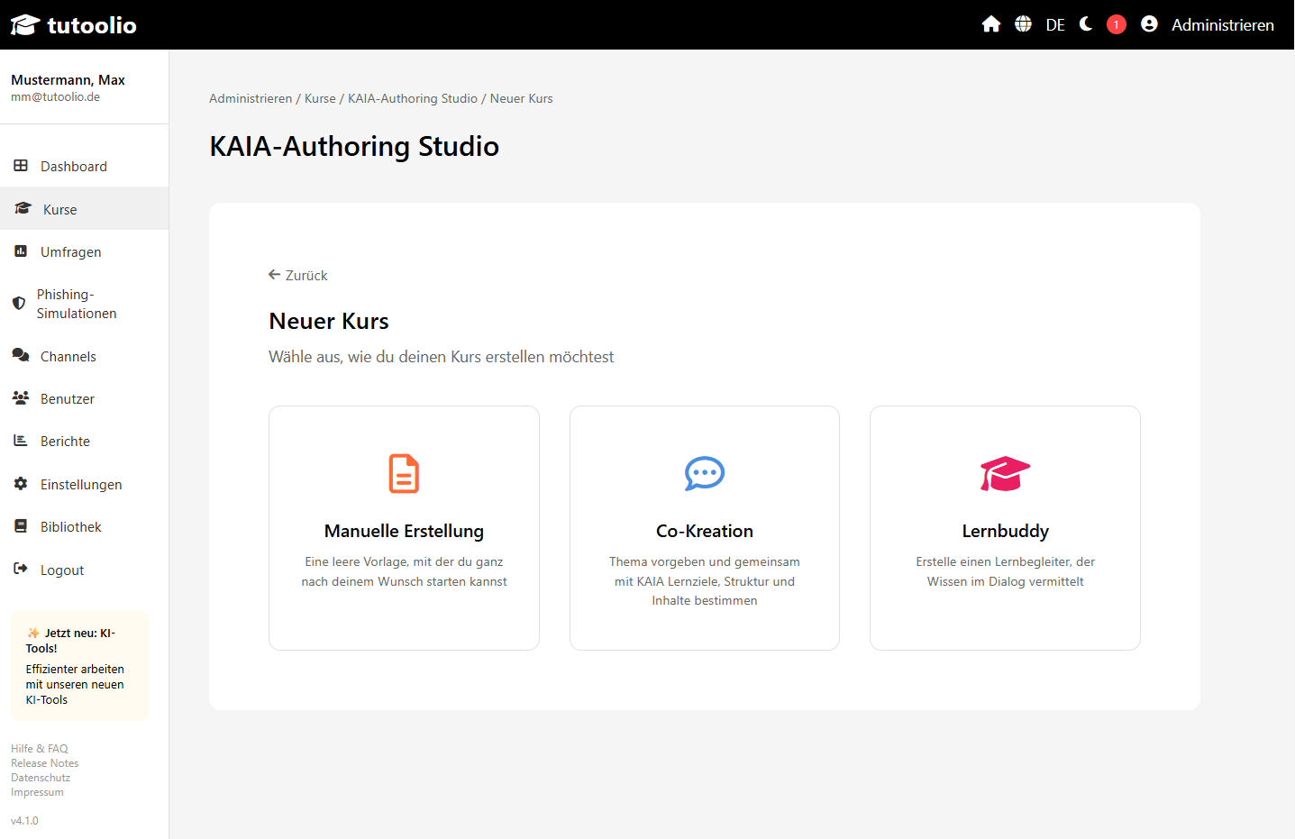The image size is (1295, 839).
Task: Click the home icon in top bar
Action: 991,24
